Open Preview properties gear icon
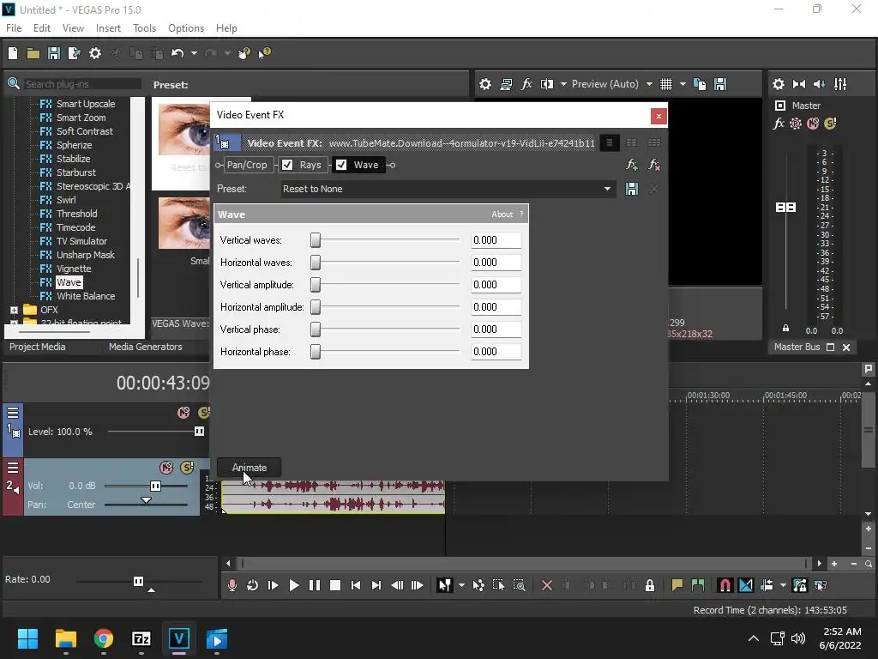This screenshot has width=878, height=659. [485, 84]
